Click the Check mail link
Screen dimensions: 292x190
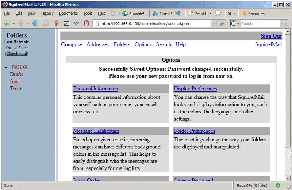tap(17, 54)
